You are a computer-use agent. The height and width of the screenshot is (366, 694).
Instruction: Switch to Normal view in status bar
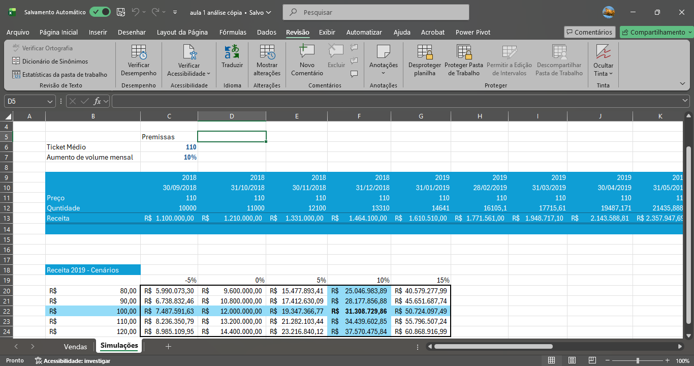click(551, 360)
